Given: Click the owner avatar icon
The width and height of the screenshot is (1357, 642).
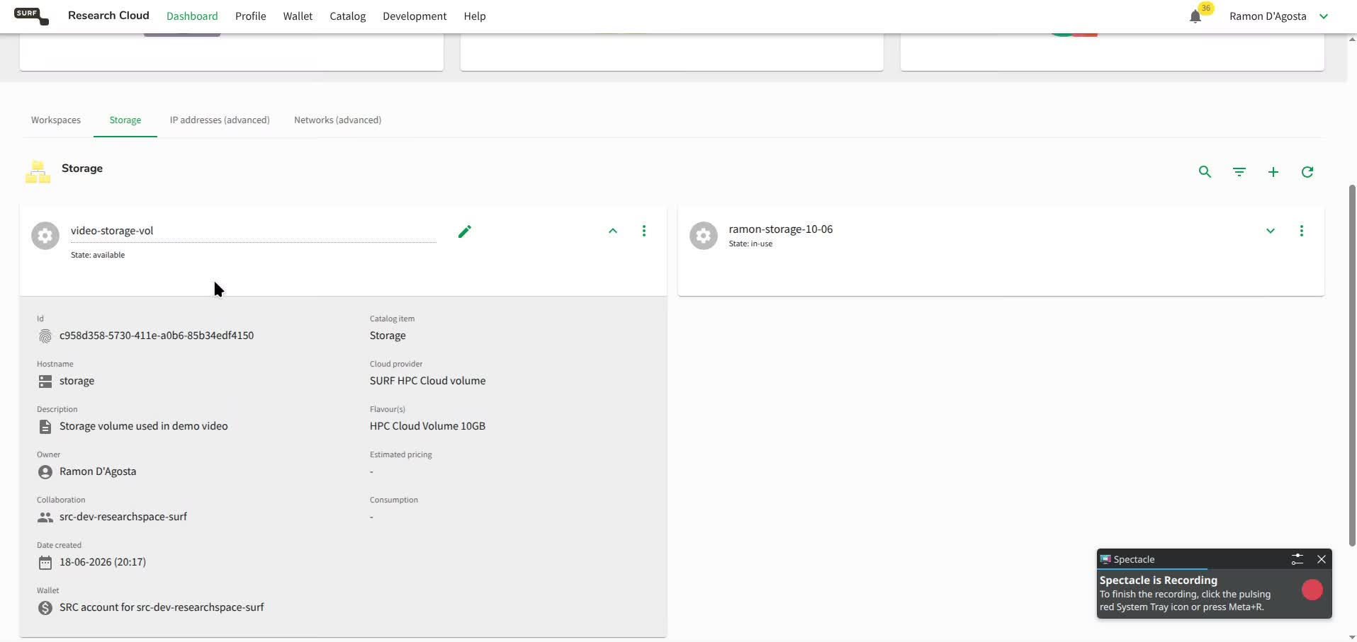Looking at the screenshot, I should [x=45, y=472].
